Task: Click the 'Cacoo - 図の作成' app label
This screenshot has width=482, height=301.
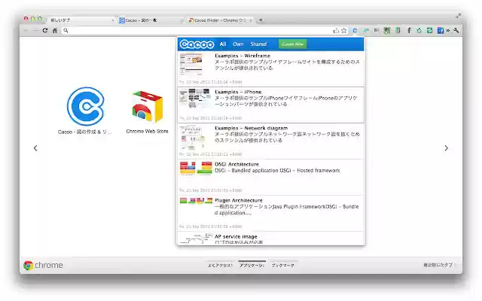Action: tap(85, 132)
